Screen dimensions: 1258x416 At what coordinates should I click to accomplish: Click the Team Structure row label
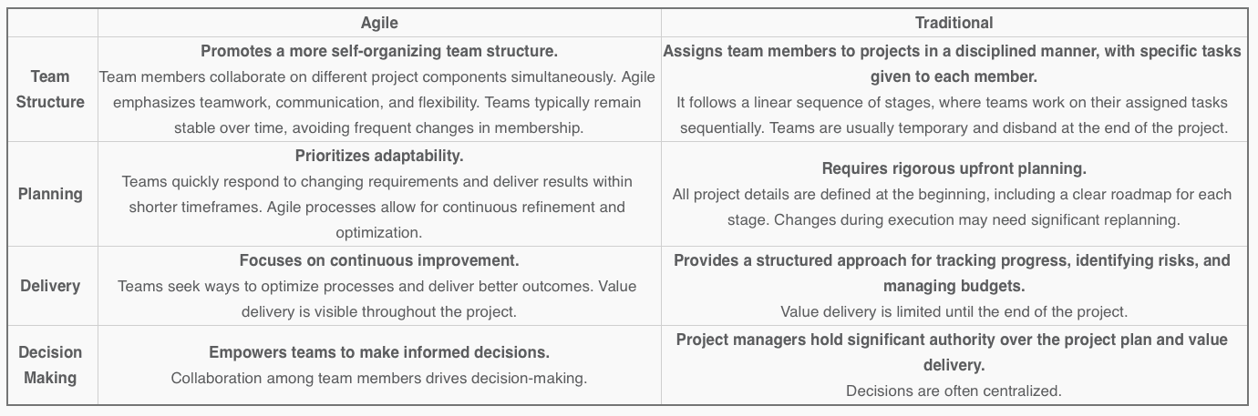(x=50, y=89)
